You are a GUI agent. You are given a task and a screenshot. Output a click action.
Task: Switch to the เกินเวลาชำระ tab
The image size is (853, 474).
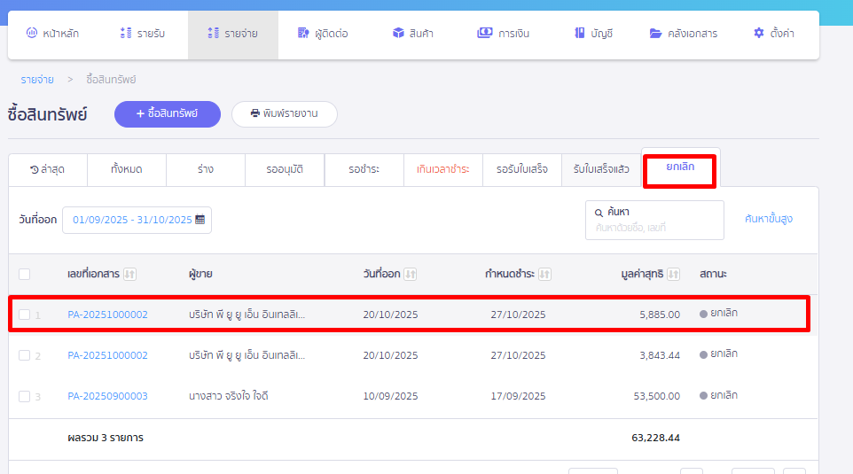pyautogui.click(x=442, y=169)
